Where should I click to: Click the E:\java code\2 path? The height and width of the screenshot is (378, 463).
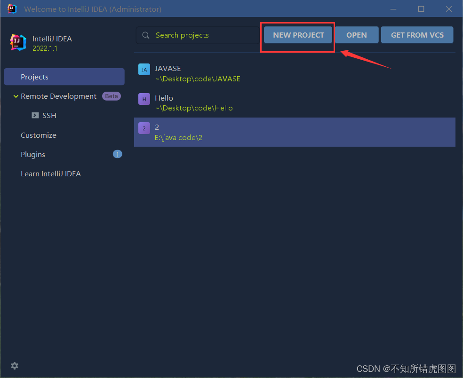[x=178, y=137]
